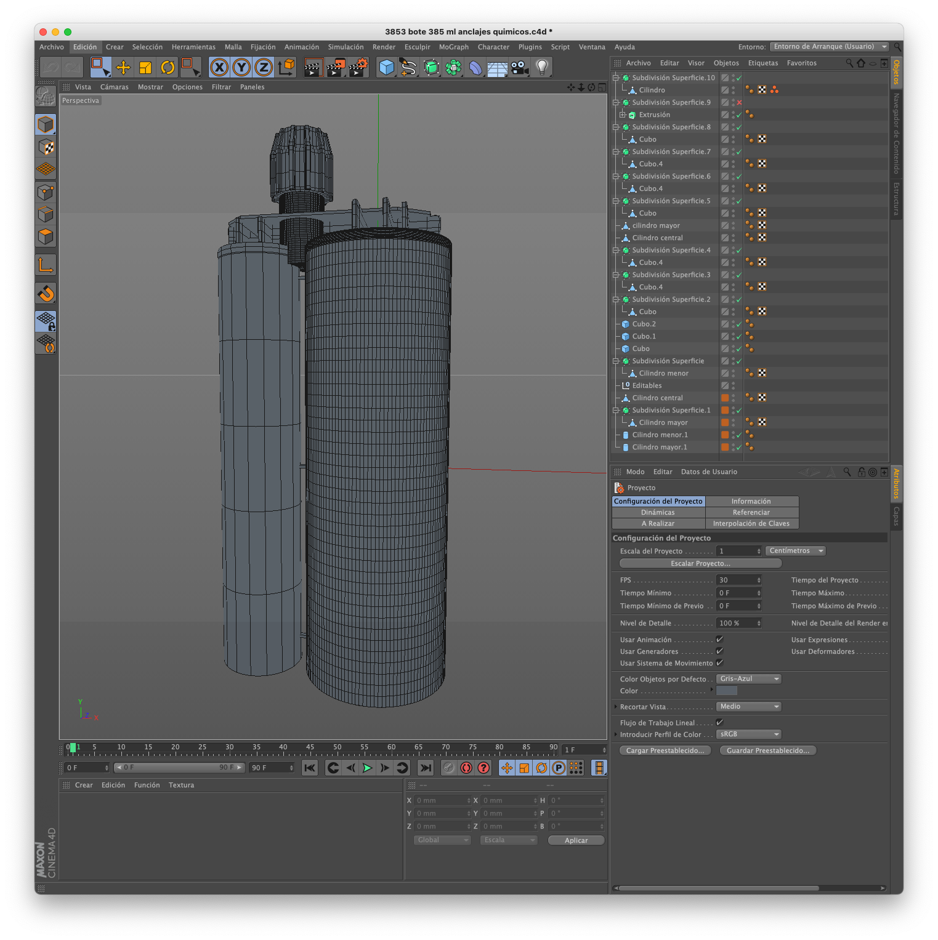Click the timeline playhead at frame 0

[x=73, y=749]
